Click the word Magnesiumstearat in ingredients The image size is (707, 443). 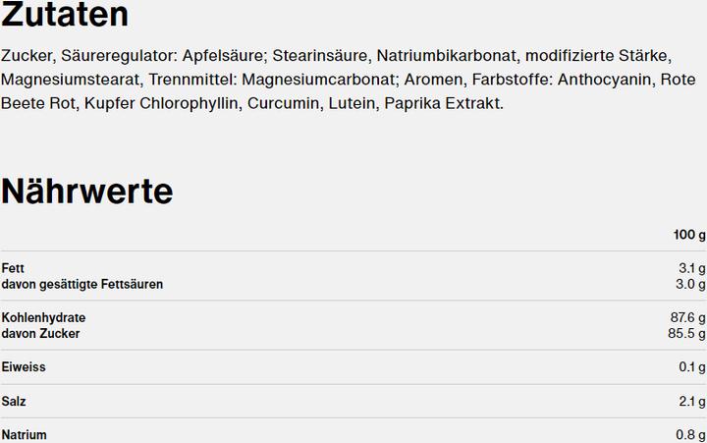coord(71,80)
